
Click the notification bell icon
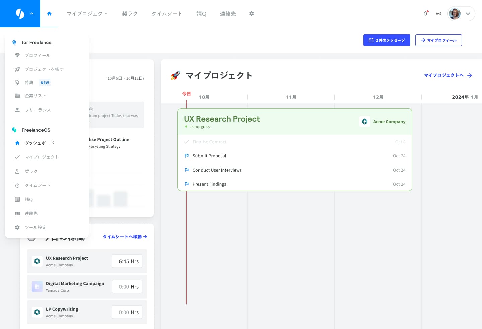click(x=425, y=14)
